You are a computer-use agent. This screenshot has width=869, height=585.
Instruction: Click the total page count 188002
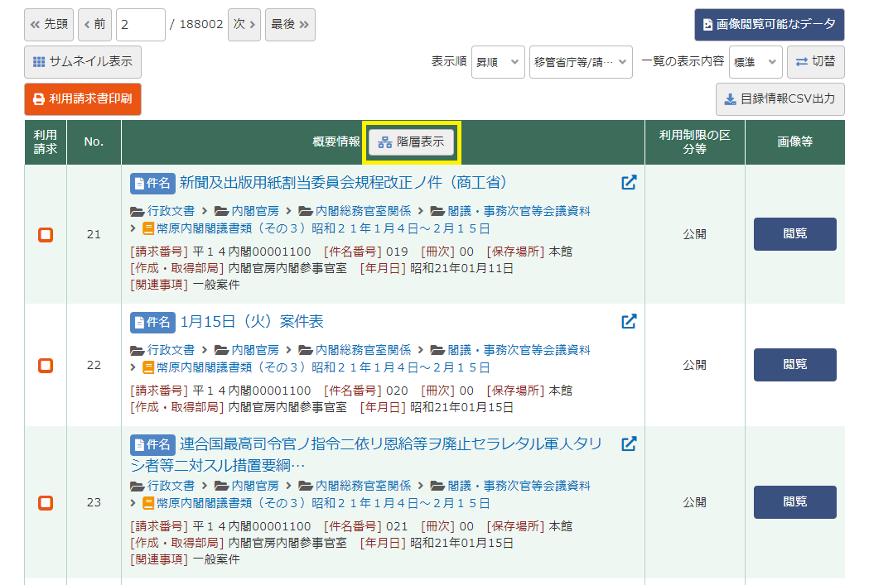[201, 24]
